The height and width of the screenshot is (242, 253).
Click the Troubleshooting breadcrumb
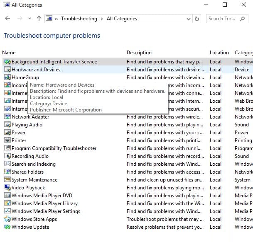pyautogui.click(x=79, y=19)
